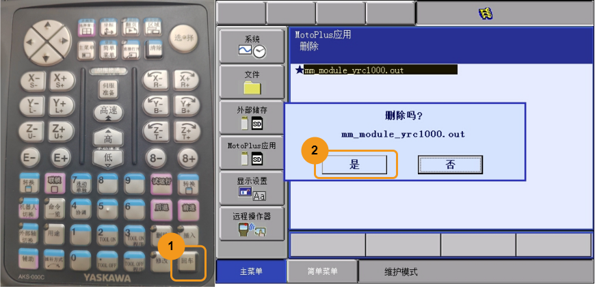Push the 插入 insert key

click(189, 235)
